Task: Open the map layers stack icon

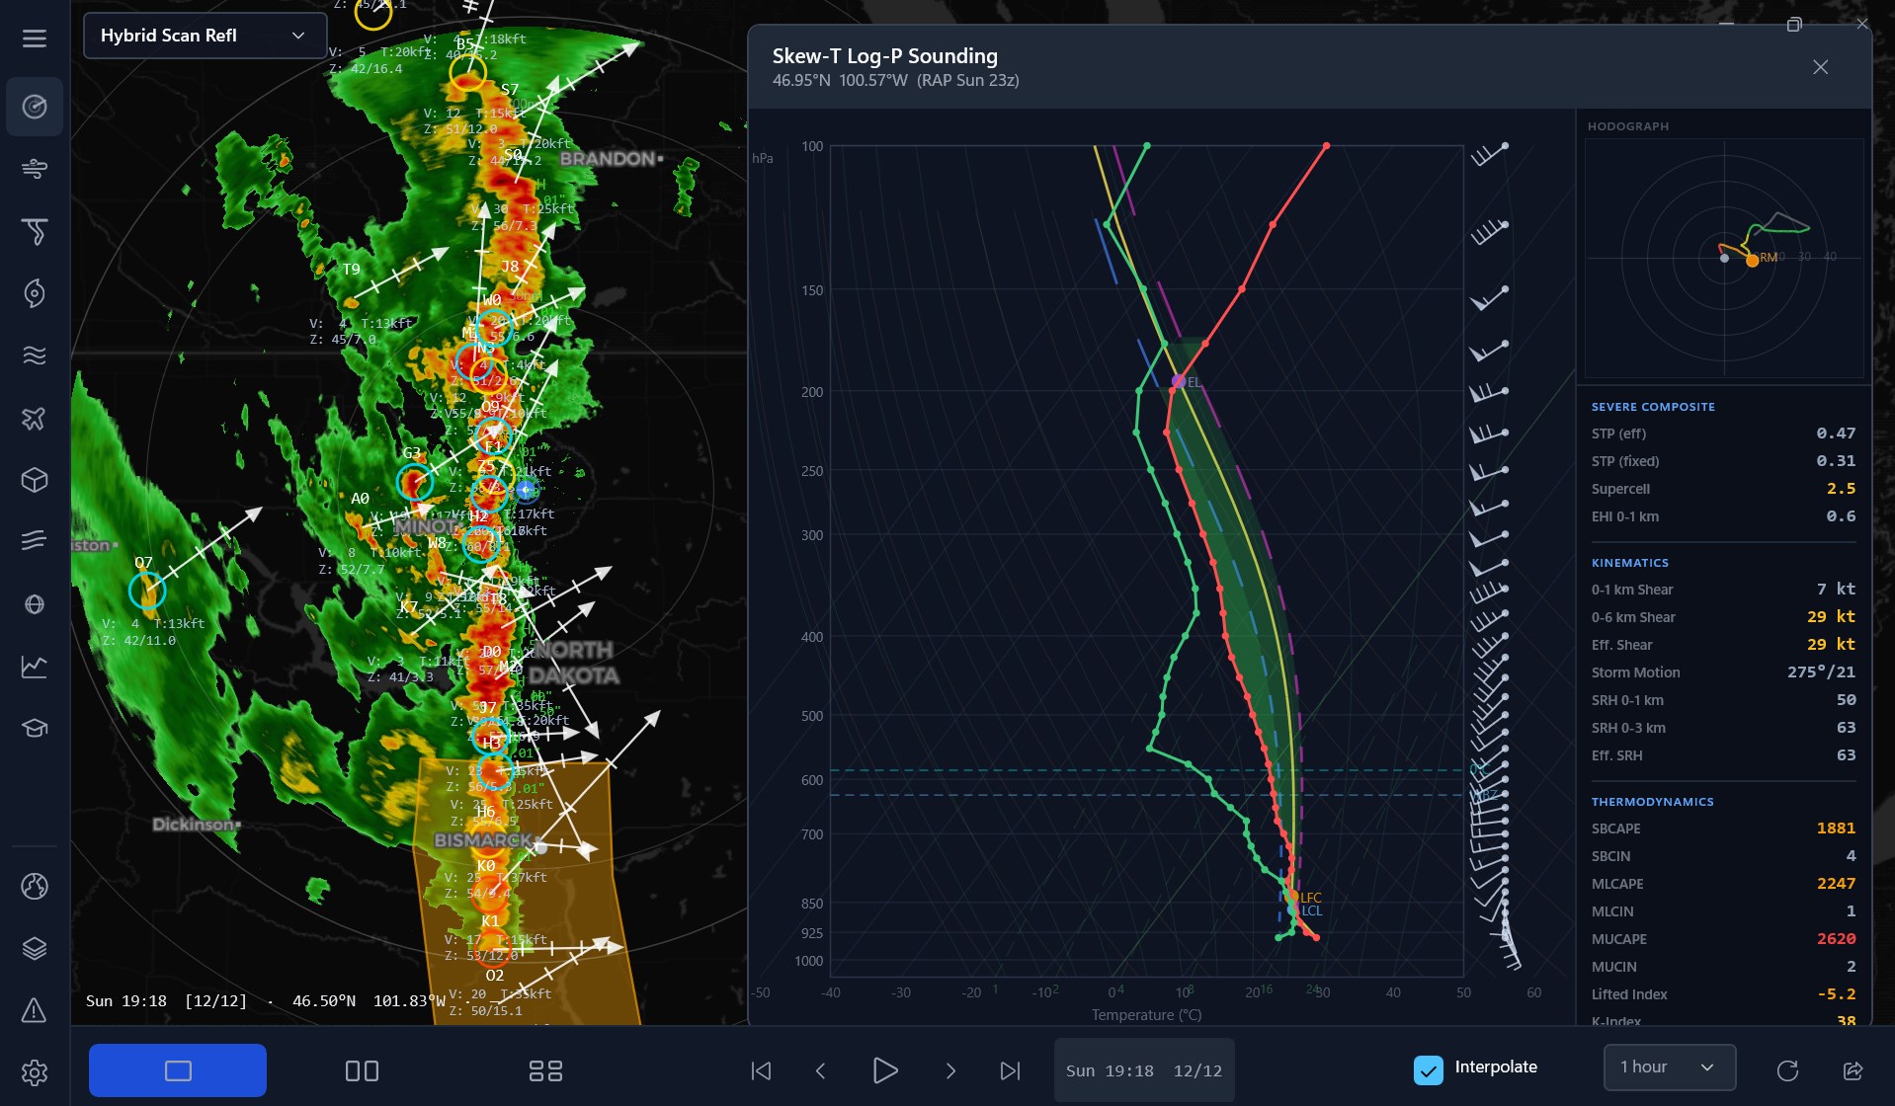Action: [35, 948]
